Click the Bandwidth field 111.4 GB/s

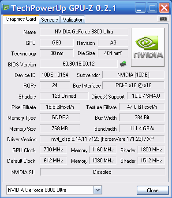click(142, 128)
